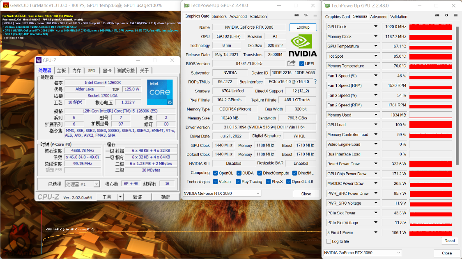Click screenshot camera icon in GPU-Z Graphics Card window
The width and height of the screenshot is (462, 259).
coord(297,15)
